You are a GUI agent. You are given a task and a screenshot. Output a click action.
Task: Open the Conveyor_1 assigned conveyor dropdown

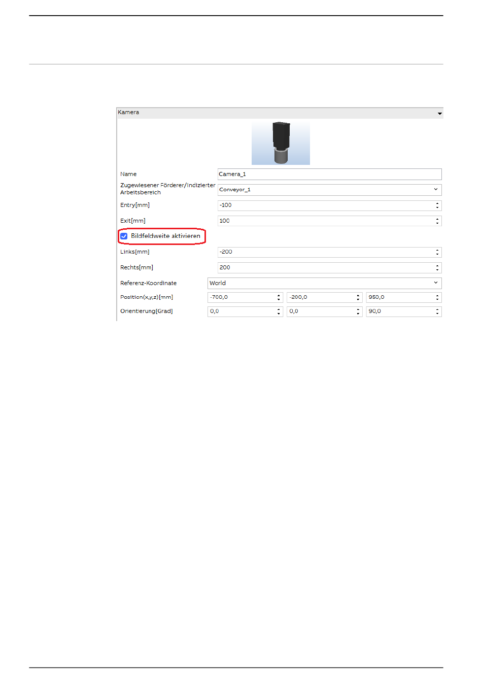pyautogui.click(x=329, y=190)
